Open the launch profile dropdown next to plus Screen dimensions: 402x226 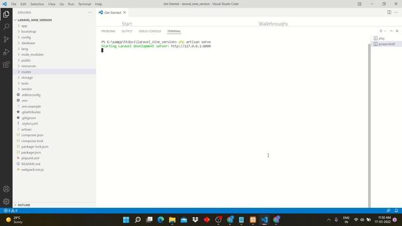385,31
